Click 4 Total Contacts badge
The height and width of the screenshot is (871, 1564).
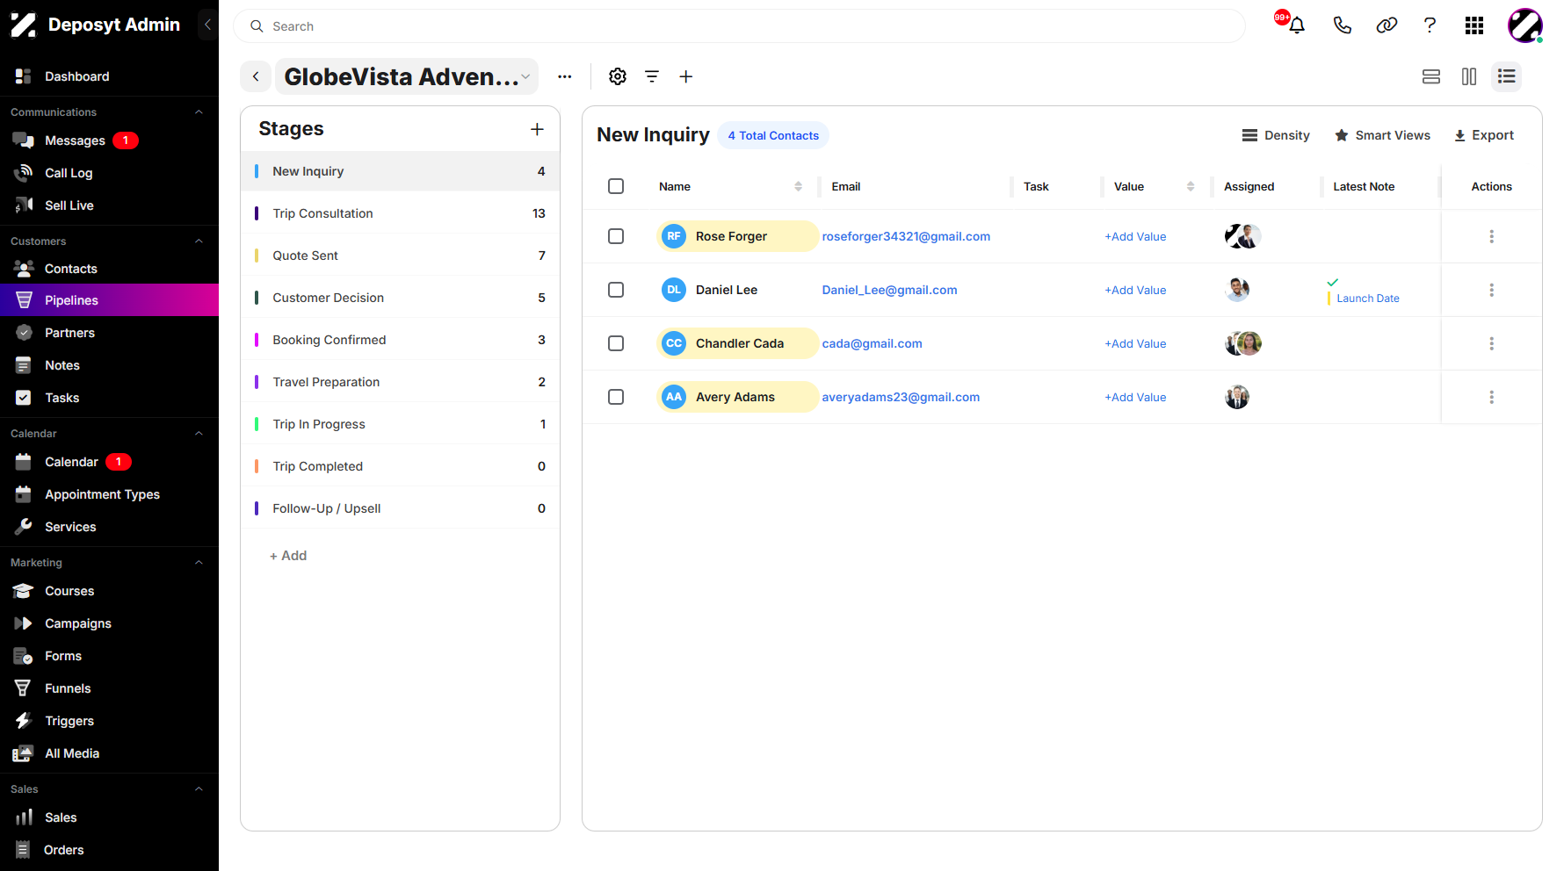pyautogui.click(x=773, y=135)
